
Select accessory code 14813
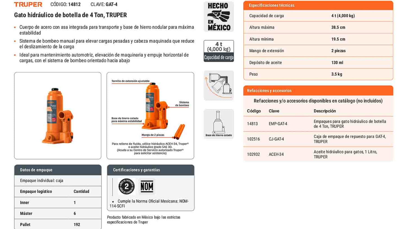252,124
